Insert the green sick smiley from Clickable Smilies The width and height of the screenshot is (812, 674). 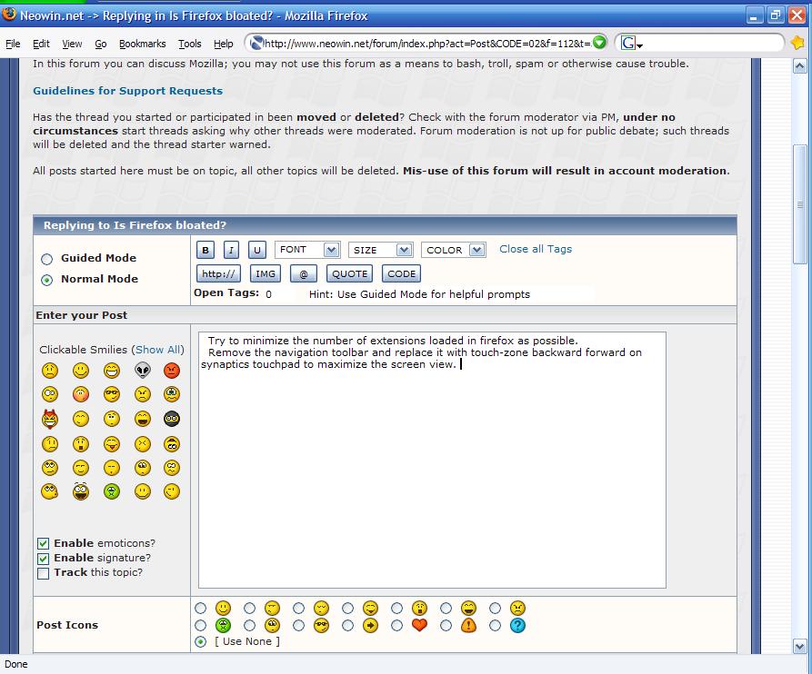click(111, 491)
